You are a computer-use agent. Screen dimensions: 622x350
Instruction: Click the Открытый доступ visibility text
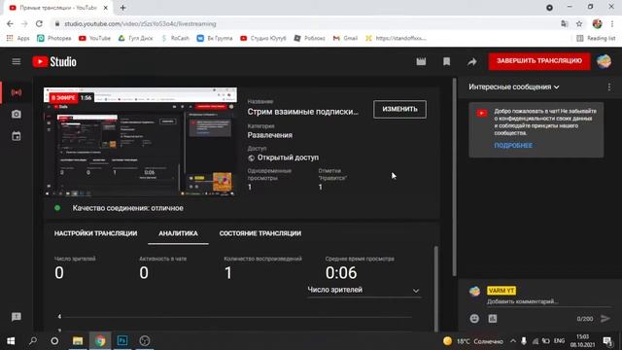tap(288, 157)
